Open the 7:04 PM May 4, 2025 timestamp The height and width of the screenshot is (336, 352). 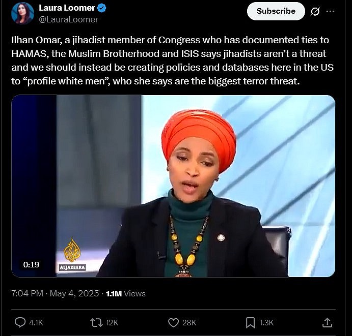(55, 293)
